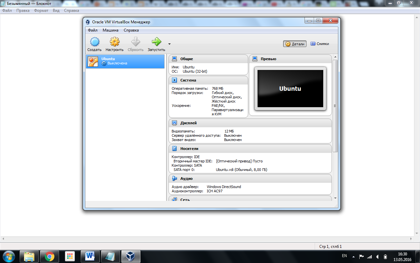Click the disabled Сбросить toolbar button
The height and width of the screenshot is (263, 420).
[x=136, y=44]
